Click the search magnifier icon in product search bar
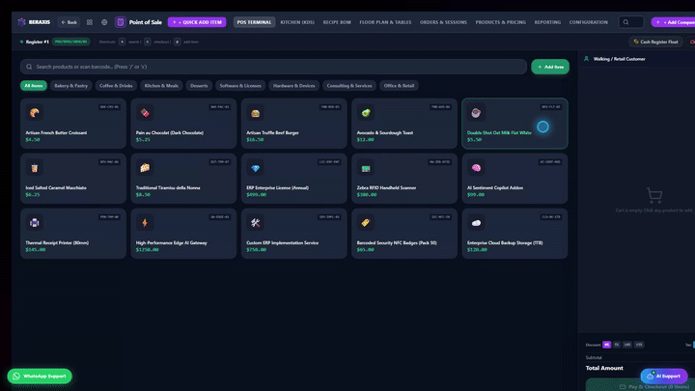 [29, 67]
